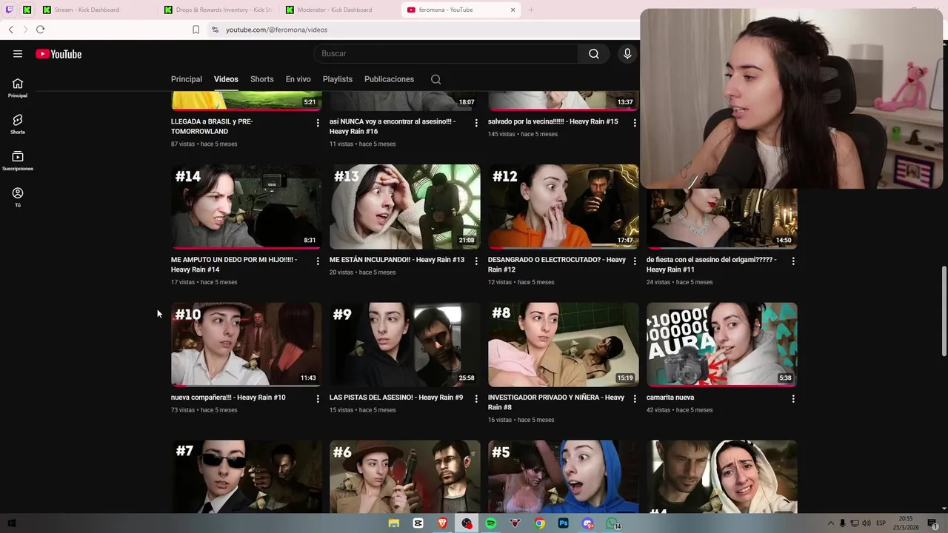Screen dimensions: 948x533
Task: Open Shorts in the left sidebar
Action: click(18, 124)
